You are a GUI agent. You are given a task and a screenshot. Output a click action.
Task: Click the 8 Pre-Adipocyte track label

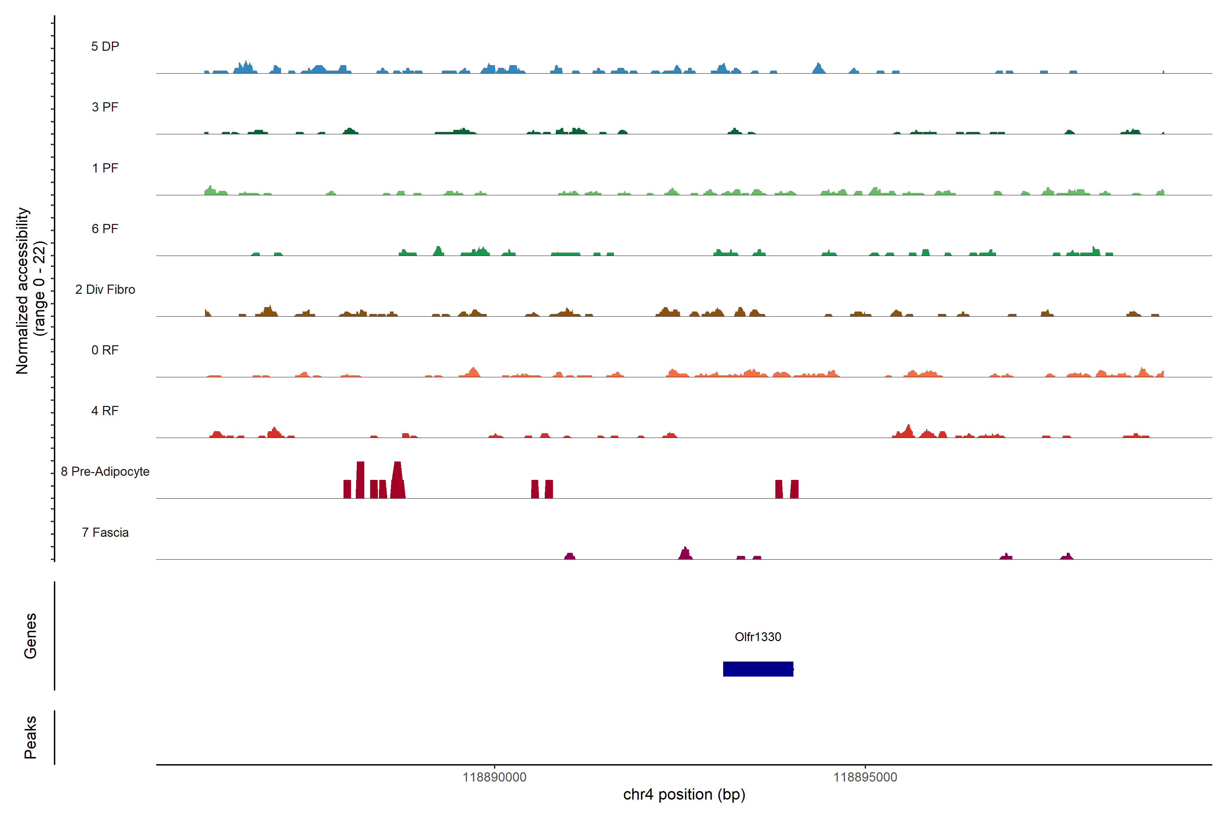(x=105, y=472)
